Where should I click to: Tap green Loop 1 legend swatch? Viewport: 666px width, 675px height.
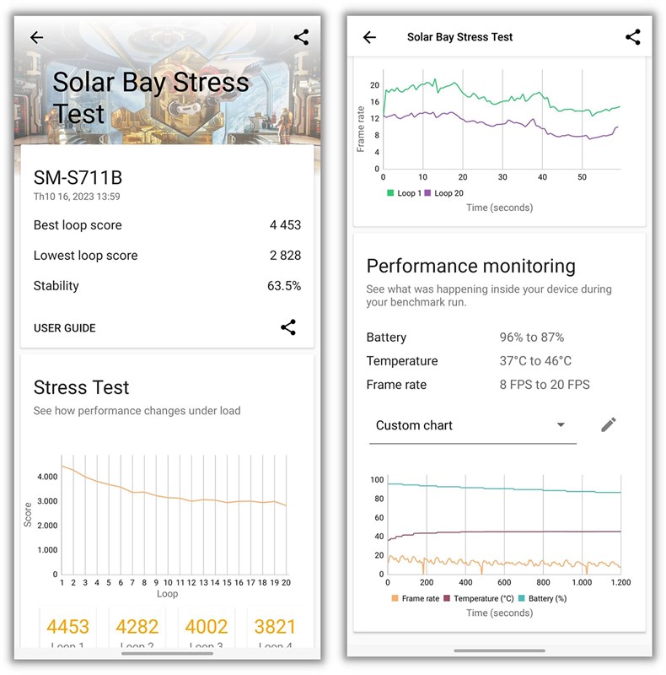click(390, 193)
